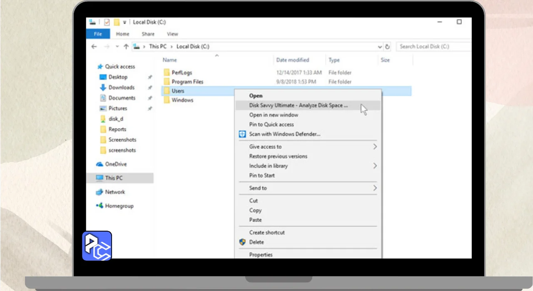
Task: Open the File tab
Action: (x=98, y=34)
